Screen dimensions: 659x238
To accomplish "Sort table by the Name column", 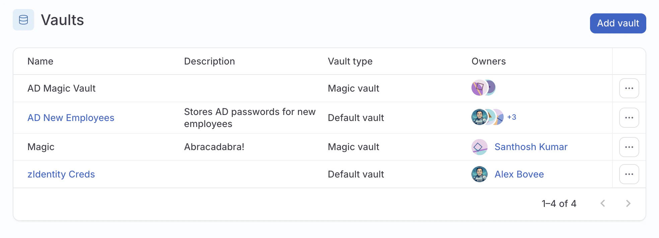I will [x=40, y=61].
